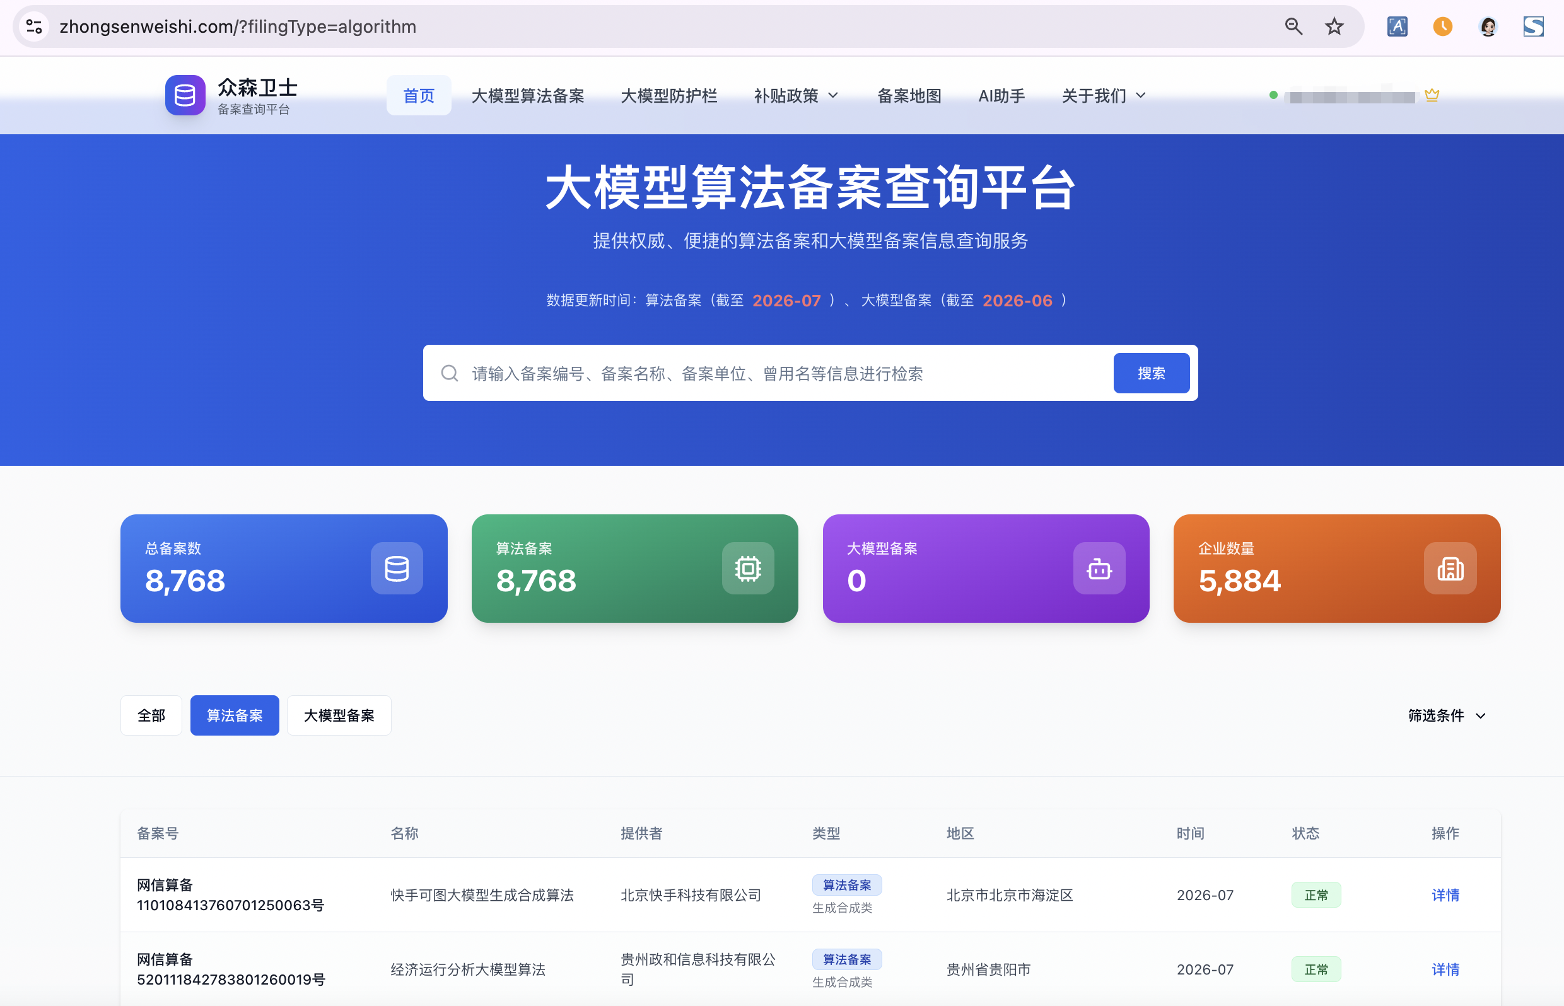Open the blue 'A' translate extension icon
The width and height of the screenshot is (1564, 1006).
coord(1397,26)
